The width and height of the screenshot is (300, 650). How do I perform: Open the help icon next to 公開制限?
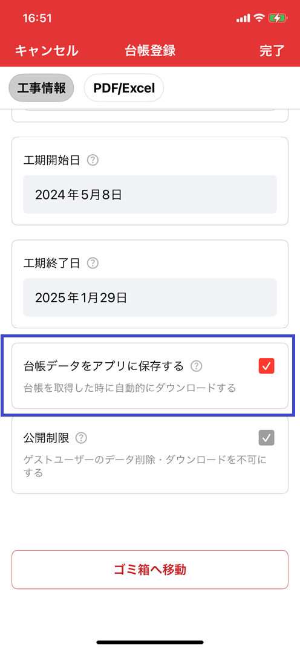point(82,437)
